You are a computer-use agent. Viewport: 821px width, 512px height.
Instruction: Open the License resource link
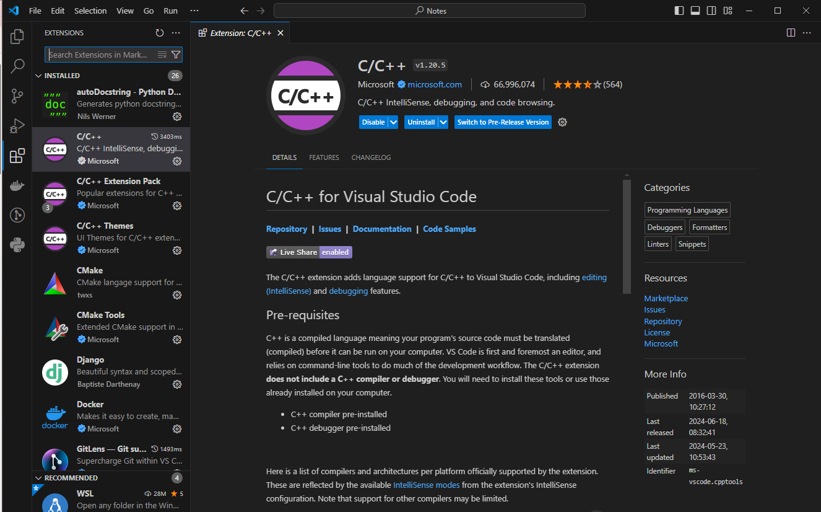pyautogui.click(x=657, y=332)
